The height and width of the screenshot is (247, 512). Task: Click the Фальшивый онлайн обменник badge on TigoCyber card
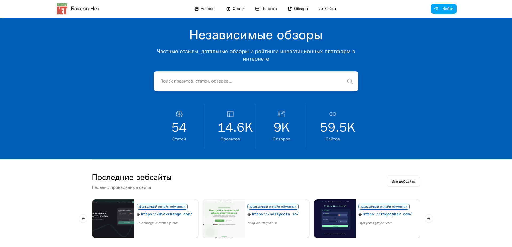click(x=384, y=206)
